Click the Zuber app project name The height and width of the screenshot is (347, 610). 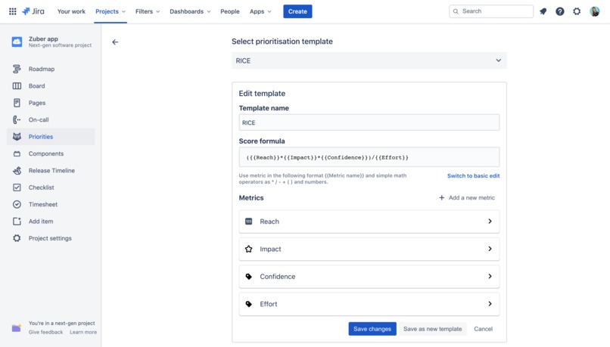point(43,39)
